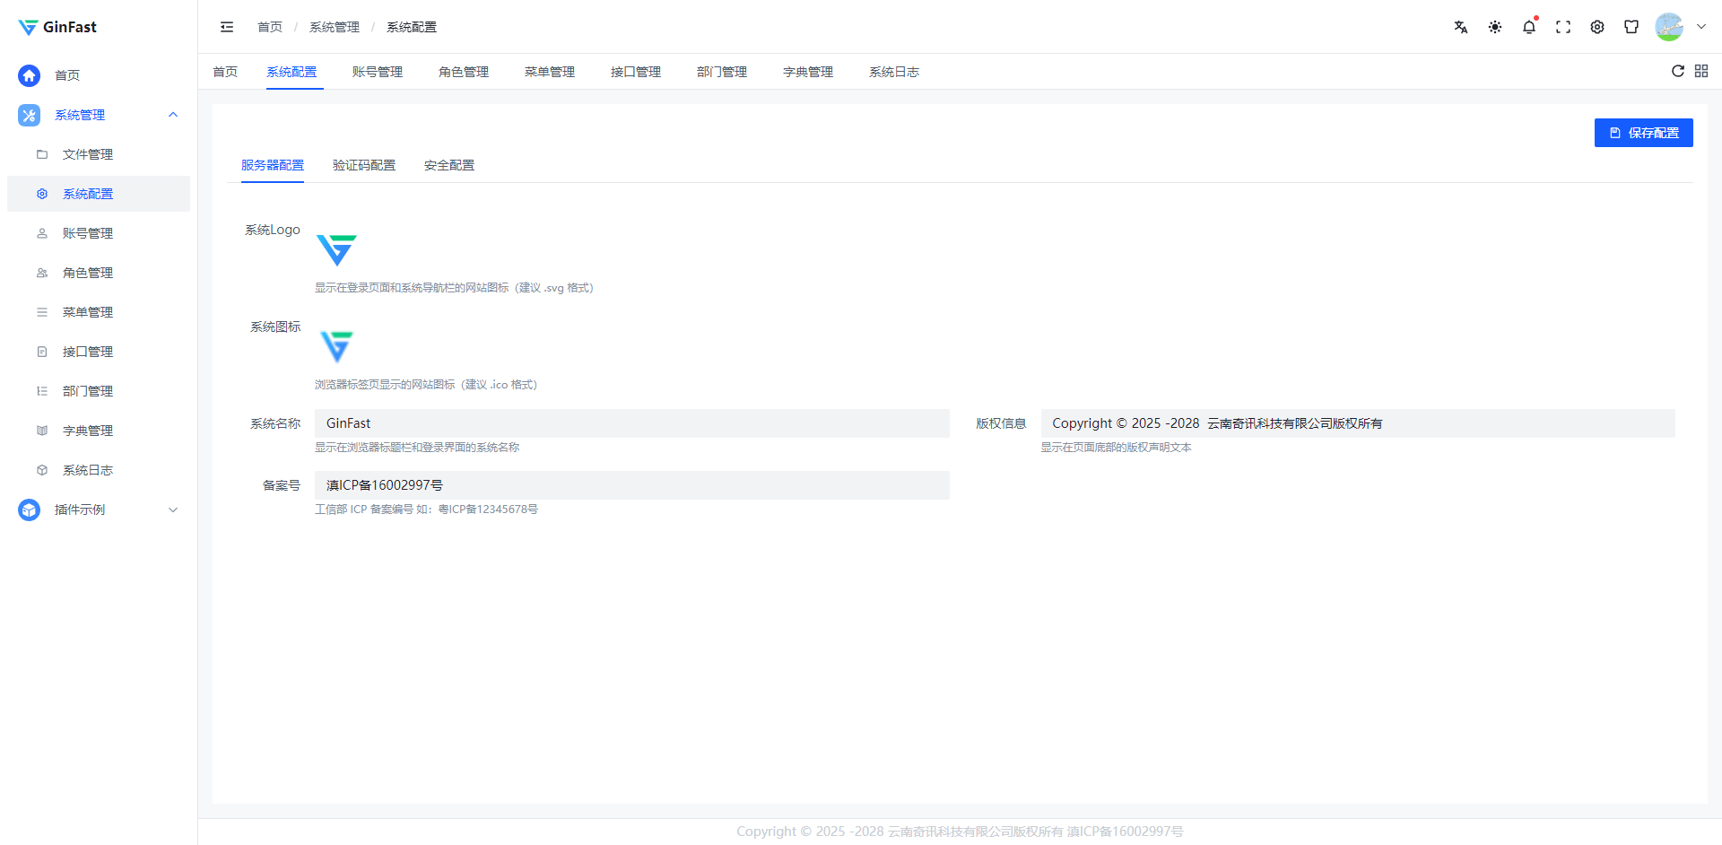Open the language translation icon
The image size is (1722, 845).
1461,27
